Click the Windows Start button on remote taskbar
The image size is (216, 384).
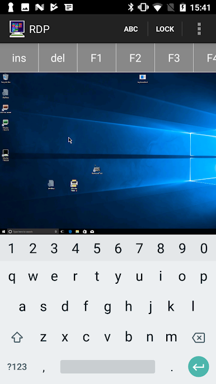(x=3, y=231)
